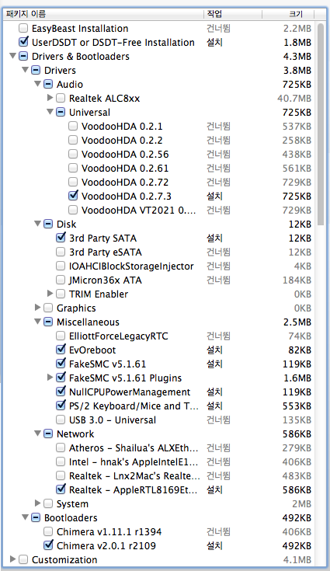The height and width of the screenshot is (571, 330).
Task: Enable USB 3.0 - Universal checkbox
Action: [x=61, y=420]
